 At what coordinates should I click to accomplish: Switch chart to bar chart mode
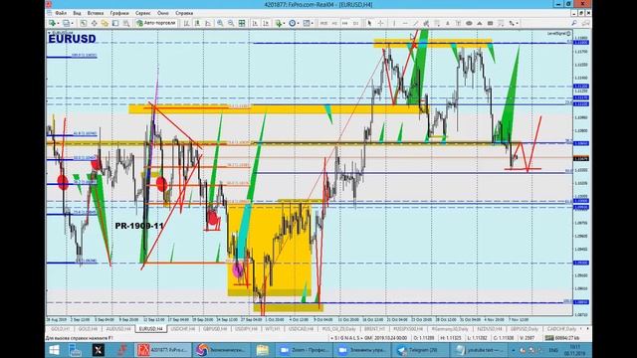tap(186, 23)
